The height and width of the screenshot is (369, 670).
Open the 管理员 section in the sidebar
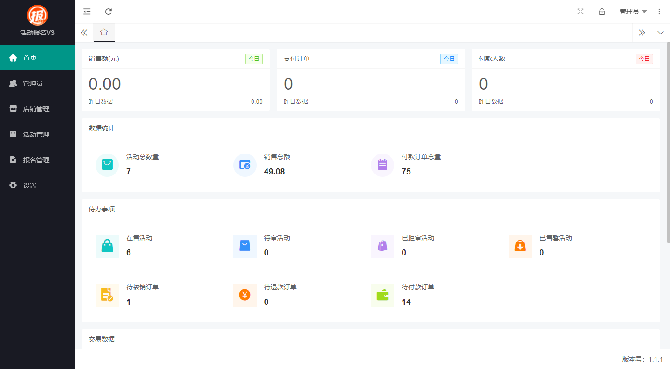[37, 83]
